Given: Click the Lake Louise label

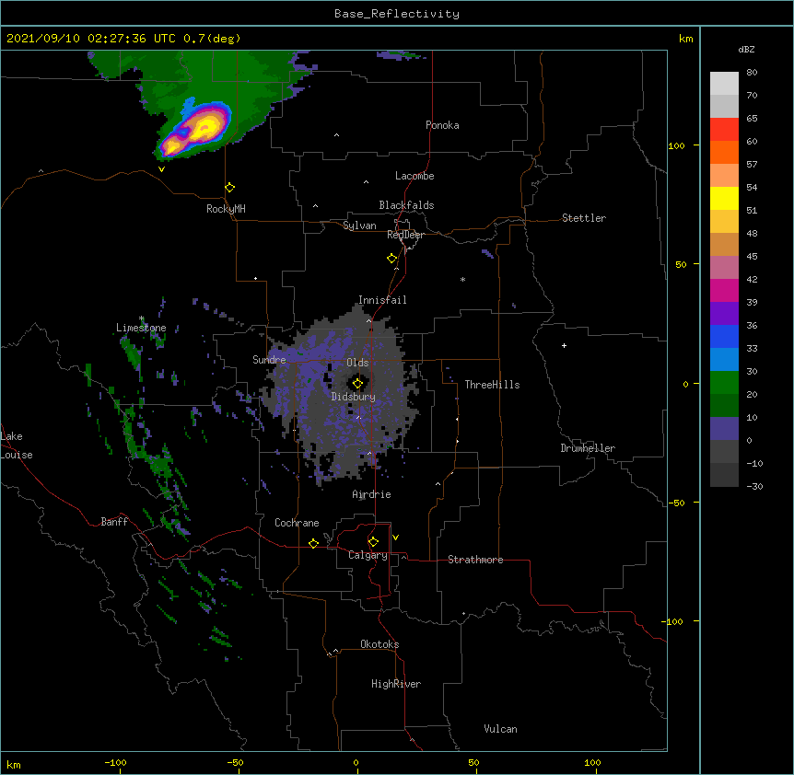Looking at the screenshot, I should coord(17,445).
